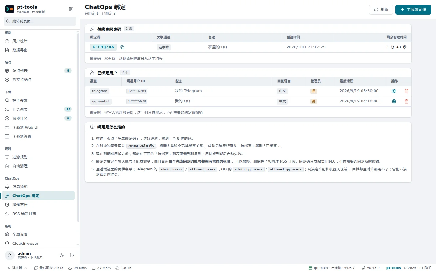Click the pt-tools footer link
The height and width of the screenshot is (272, 436).
[x=393, y=268]
